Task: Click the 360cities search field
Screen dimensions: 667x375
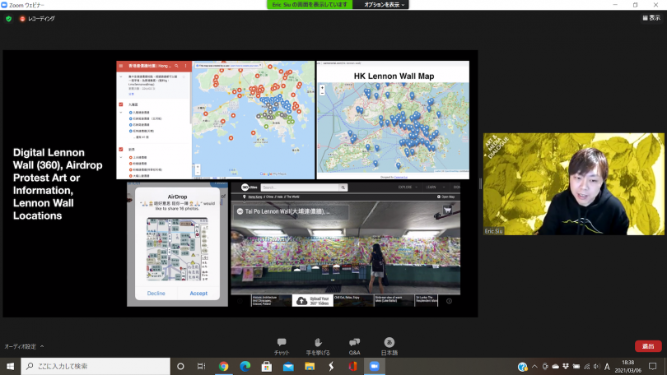Action: click(x=301, y=187)
